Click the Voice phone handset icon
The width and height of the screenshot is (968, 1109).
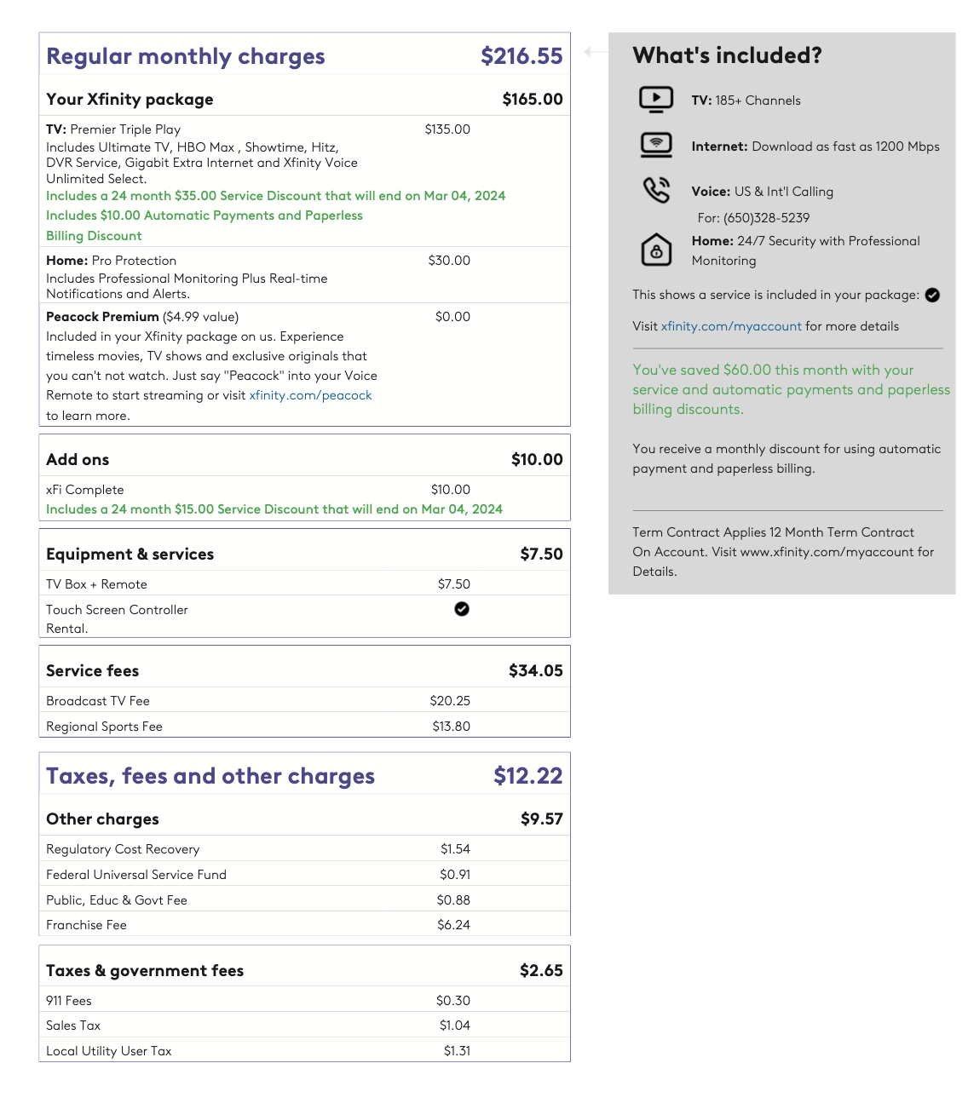tap(656, 190)
